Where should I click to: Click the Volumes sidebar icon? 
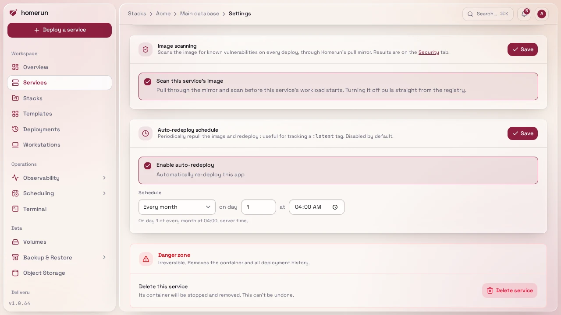[15, 242]
